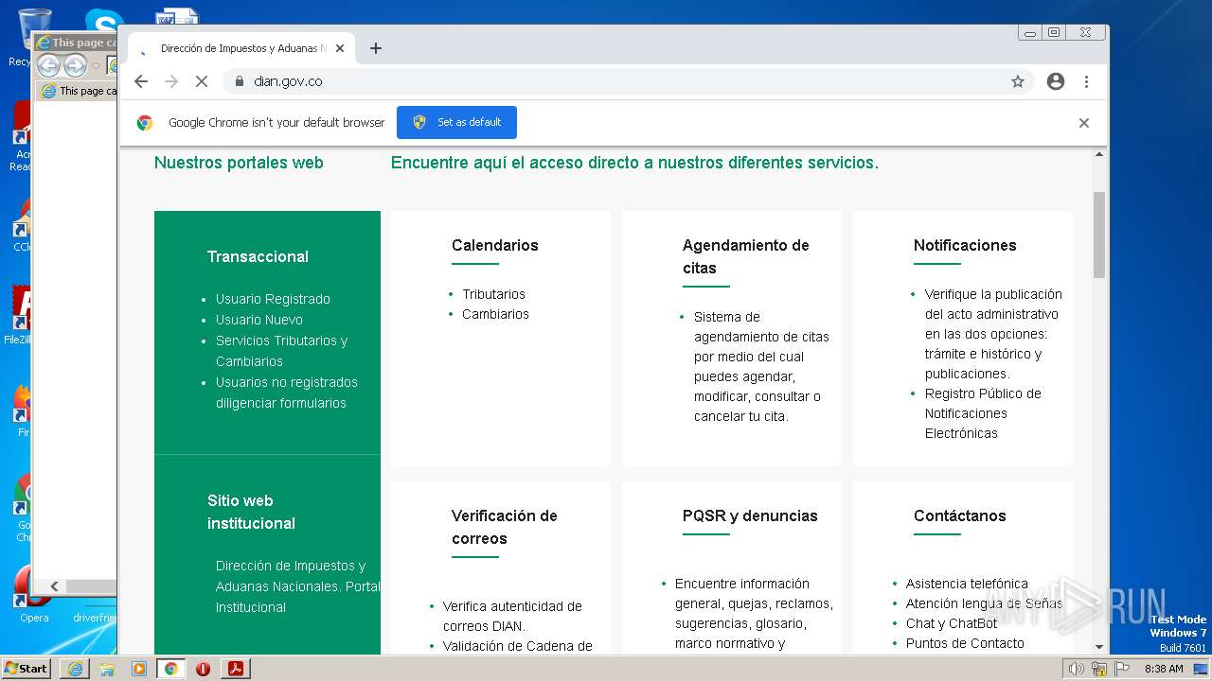This screenshot has width=1212, height=681.
Task: Dismiss the default browser notification bar
Action: pyautogui.click(x=1084, y=123)
